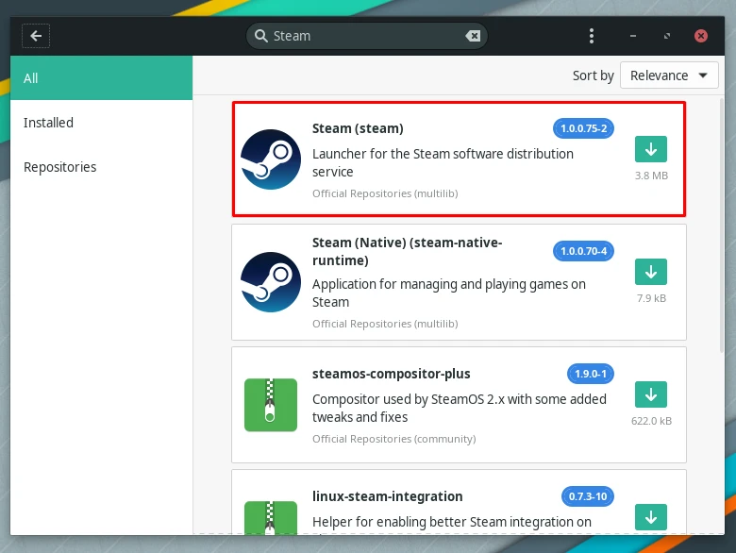
Task: Open the three-dot options menu
Action: coord(592,36)
